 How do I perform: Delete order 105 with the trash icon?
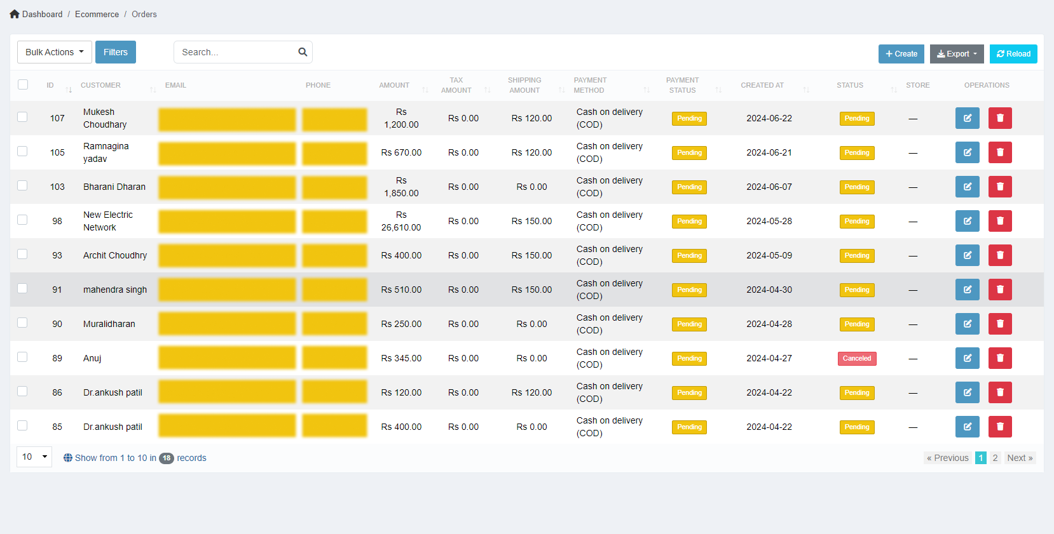coord(1000,152)
